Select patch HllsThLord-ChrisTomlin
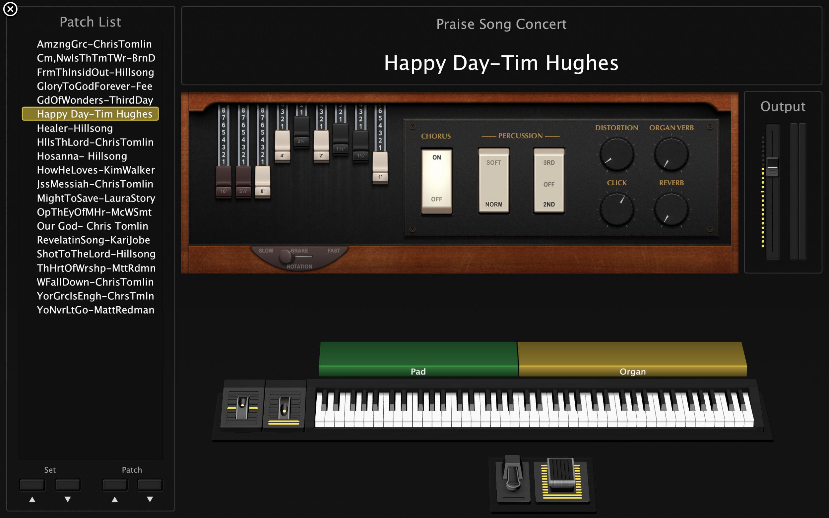 [95, 142]
